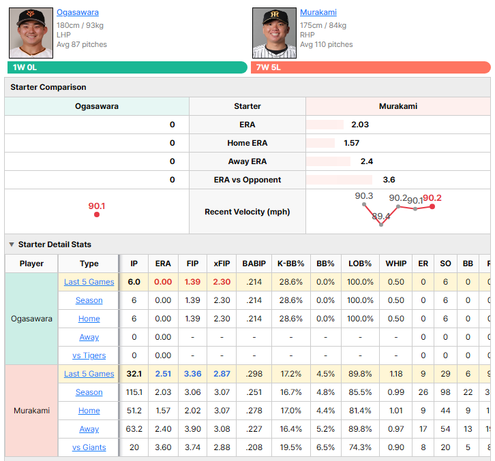The width and height of the screenshot is (495, 461).
Task: Click Murakami's Last 5 Games ERA 2.51
Action: pyautogui.click(x=163, y=374)
